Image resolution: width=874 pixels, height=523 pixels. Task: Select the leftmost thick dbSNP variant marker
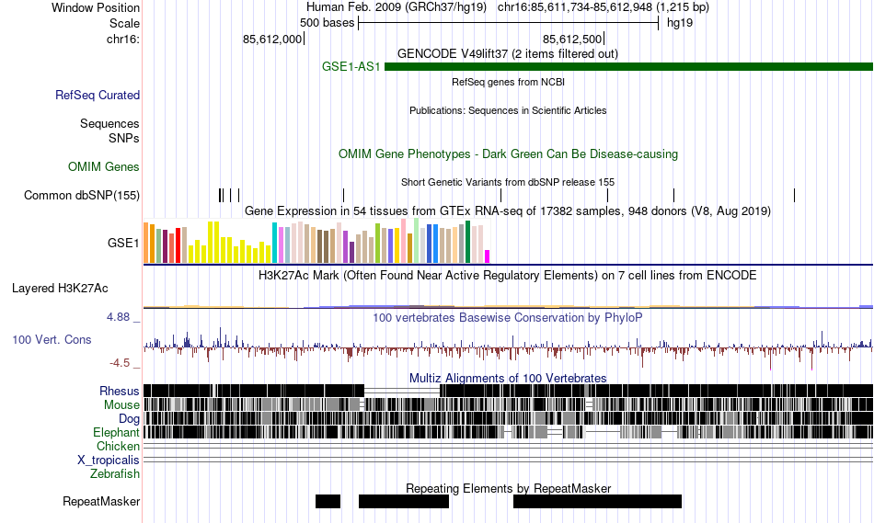coord(220,195)
